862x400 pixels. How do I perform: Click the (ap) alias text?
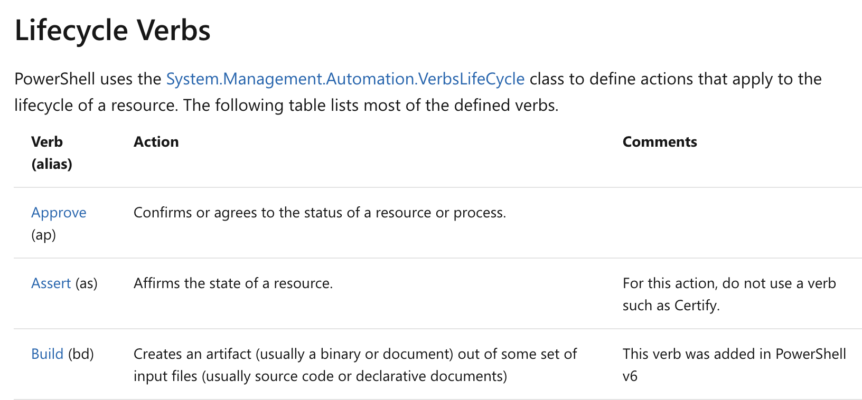pyautogui.click(x=44, y=235)
